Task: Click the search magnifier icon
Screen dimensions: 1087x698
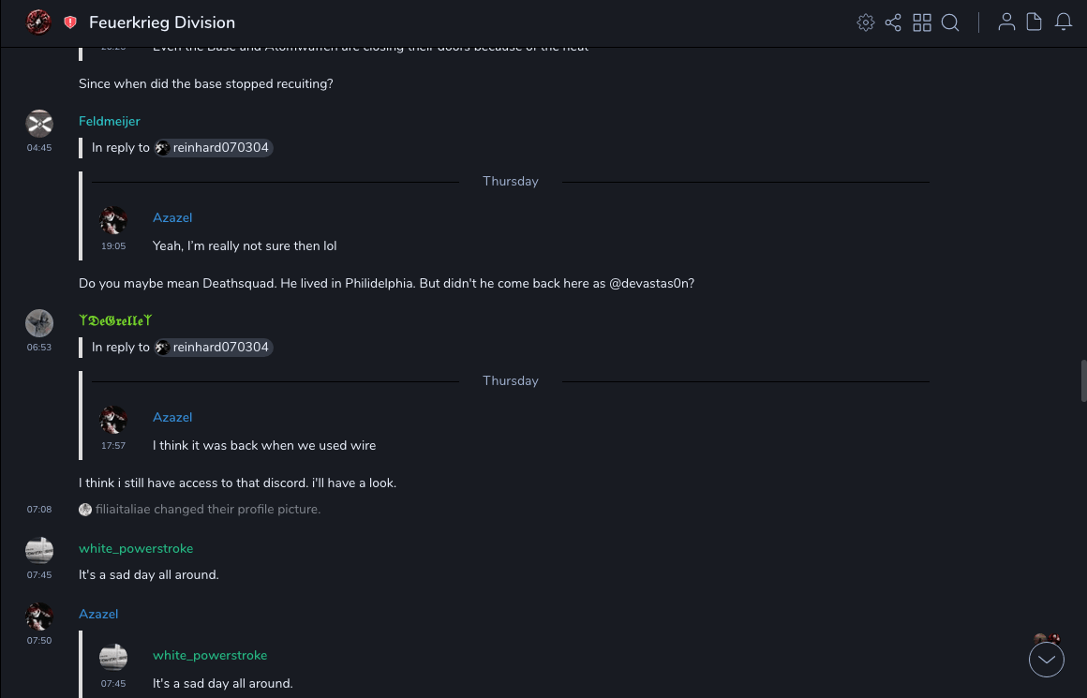Action: click(x=950, y=22)
